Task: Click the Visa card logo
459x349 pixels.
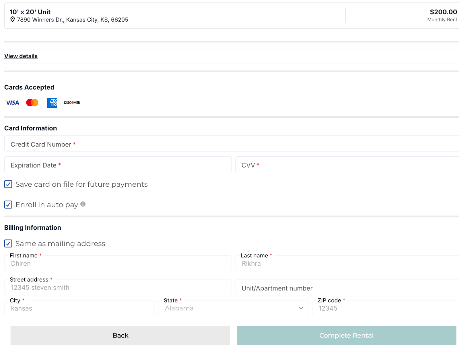Action: coord(12,103)
